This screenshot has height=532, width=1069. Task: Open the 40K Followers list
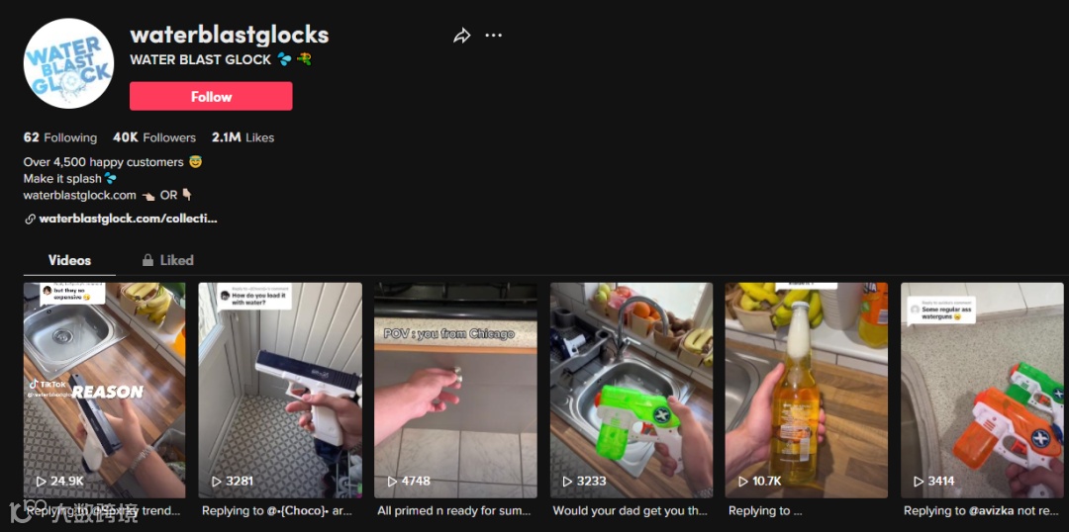(x=154, y=137)
